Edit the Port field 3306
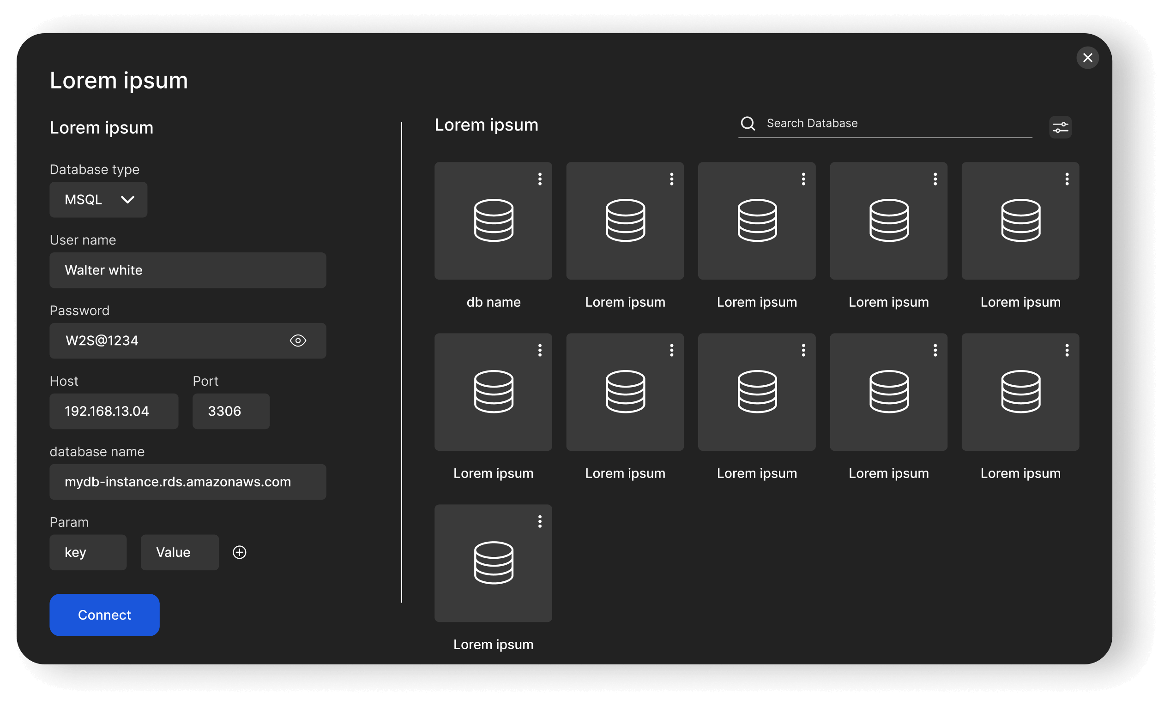Image resolution: width=1170 pixels, height=705 pixels. [231, 412]
